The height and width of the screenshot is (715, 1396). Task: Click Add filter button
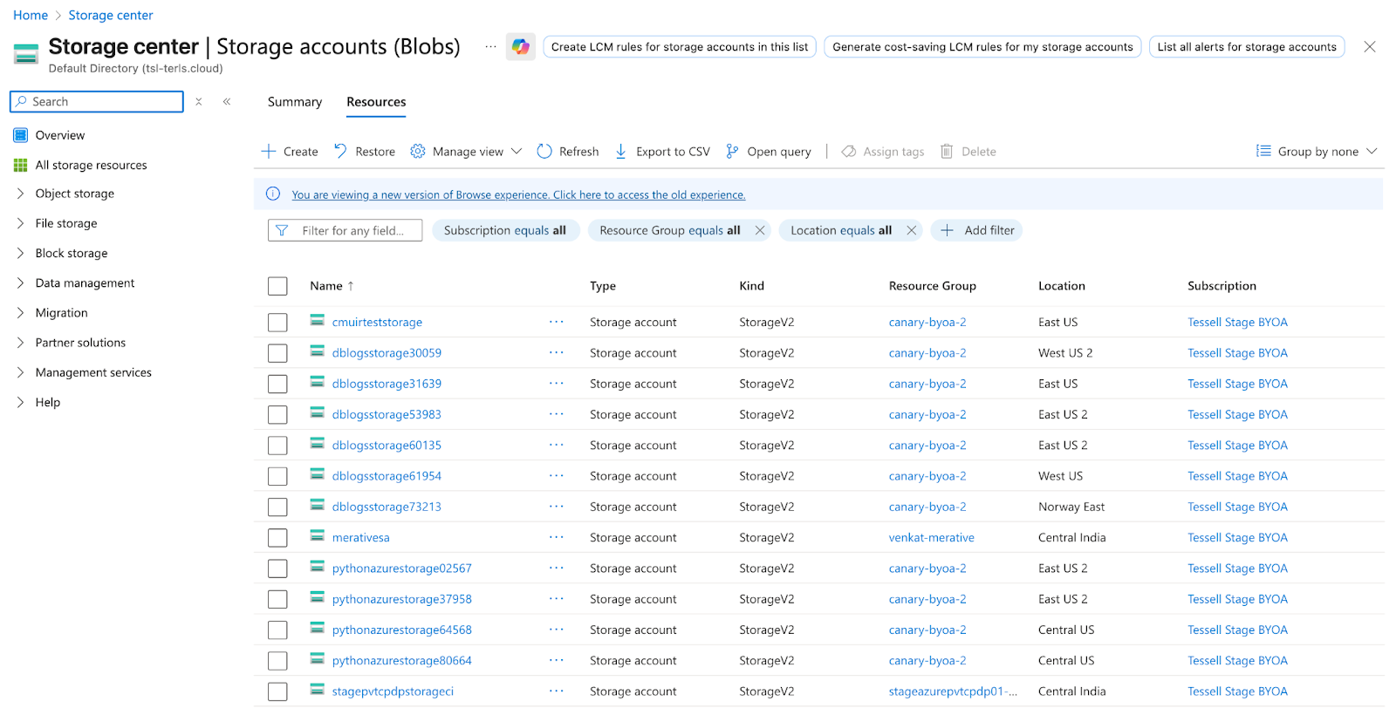click(x=977, y=230)
